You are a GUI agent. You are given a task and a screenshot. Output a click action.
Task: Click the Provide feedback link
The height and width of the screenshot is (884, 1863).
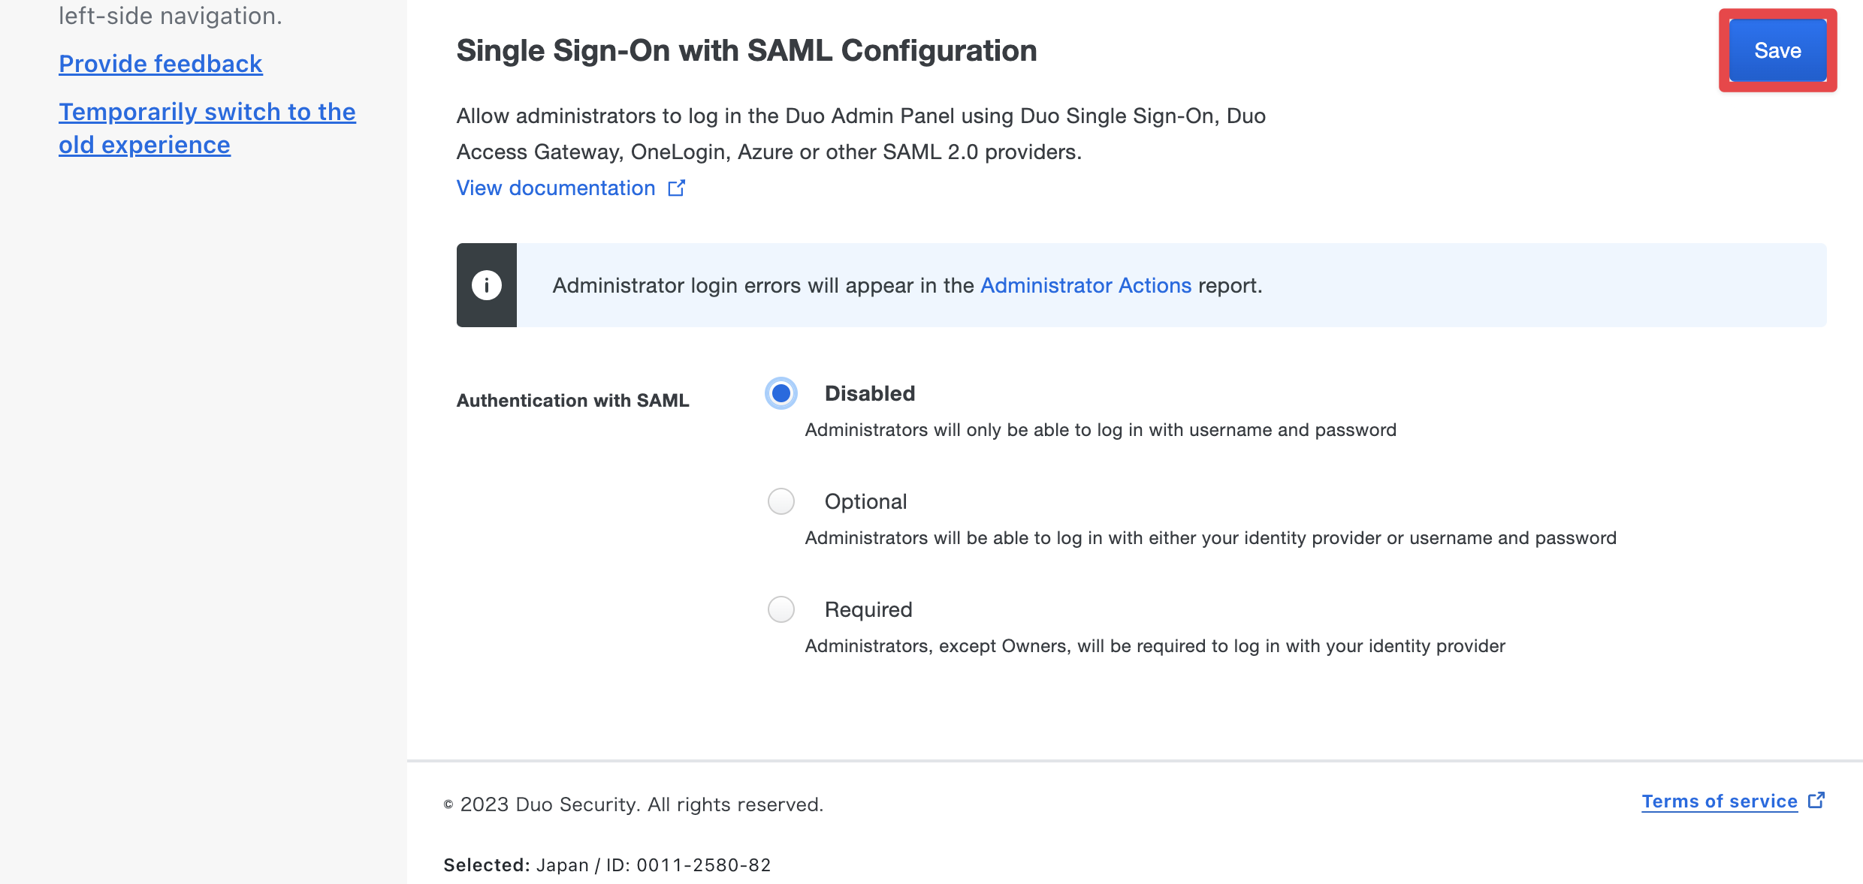(x=161, y=64)
